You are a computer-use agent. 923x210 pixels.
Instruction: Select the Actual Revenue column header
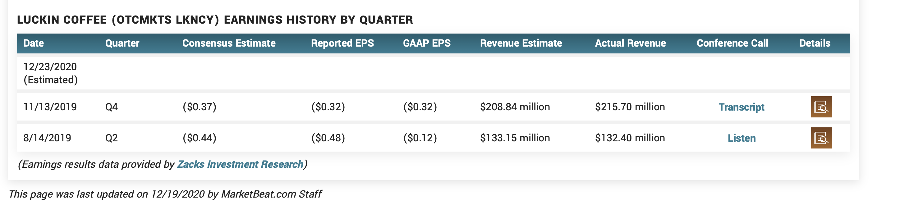coord(630,43)
